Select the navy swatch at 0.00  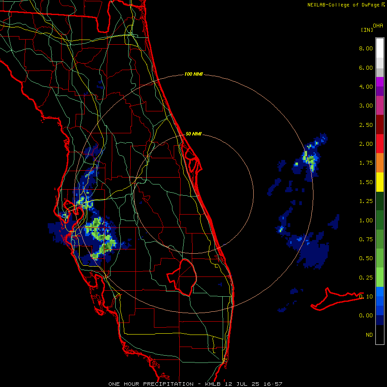380,320
